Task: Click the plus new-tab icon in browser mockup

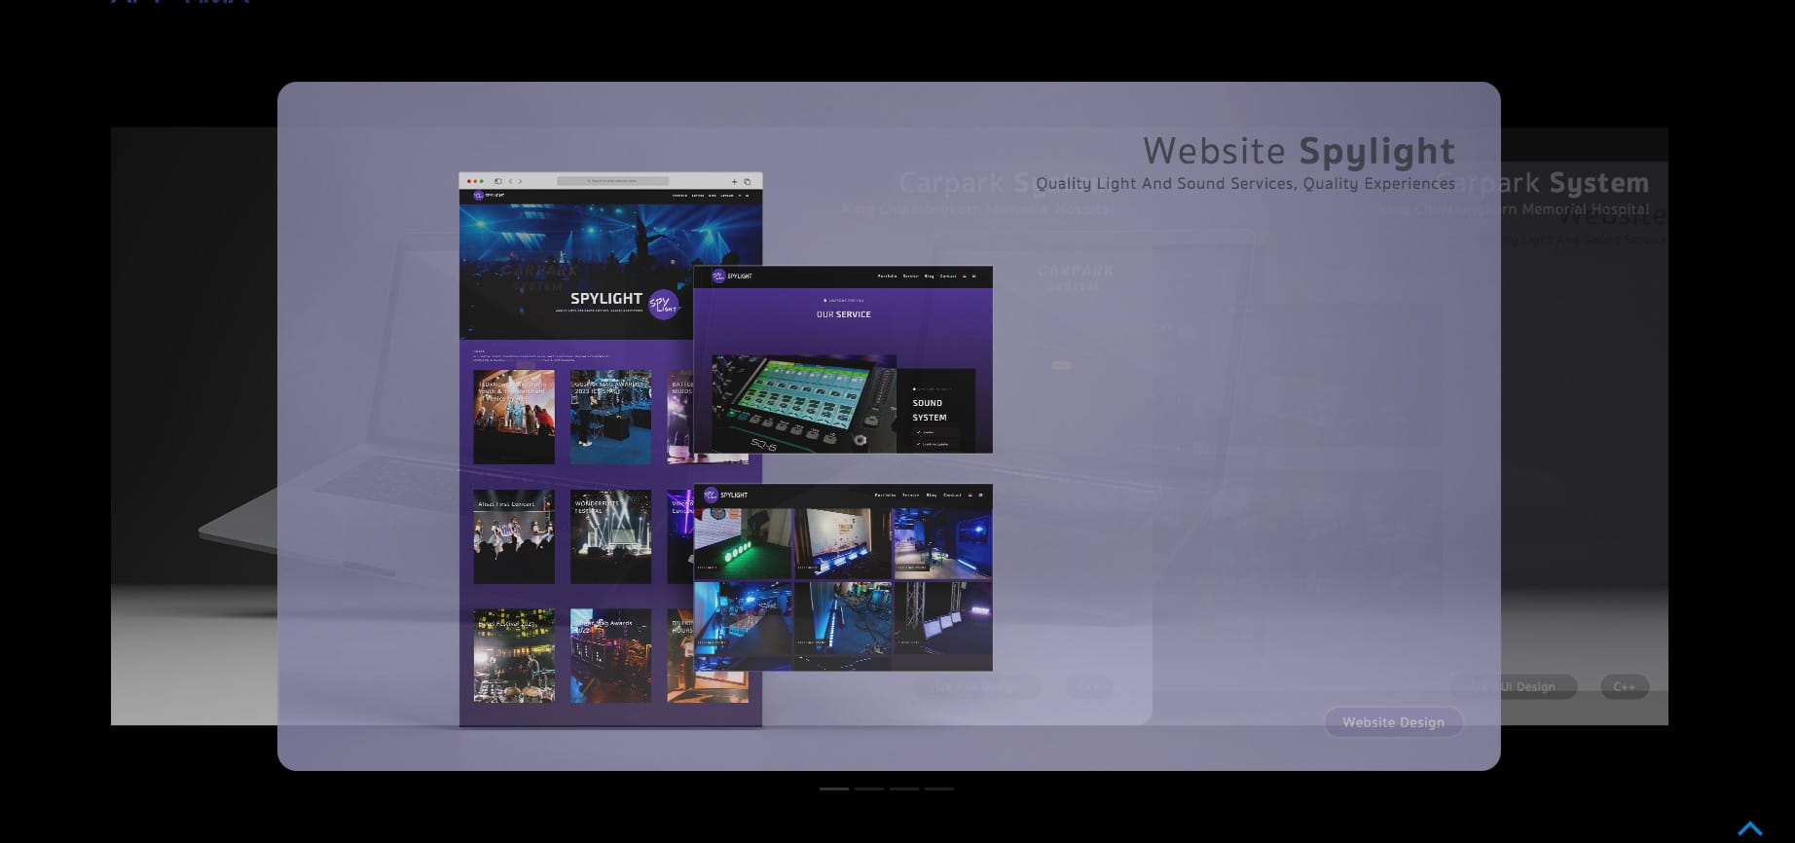Action: point(734,181)
